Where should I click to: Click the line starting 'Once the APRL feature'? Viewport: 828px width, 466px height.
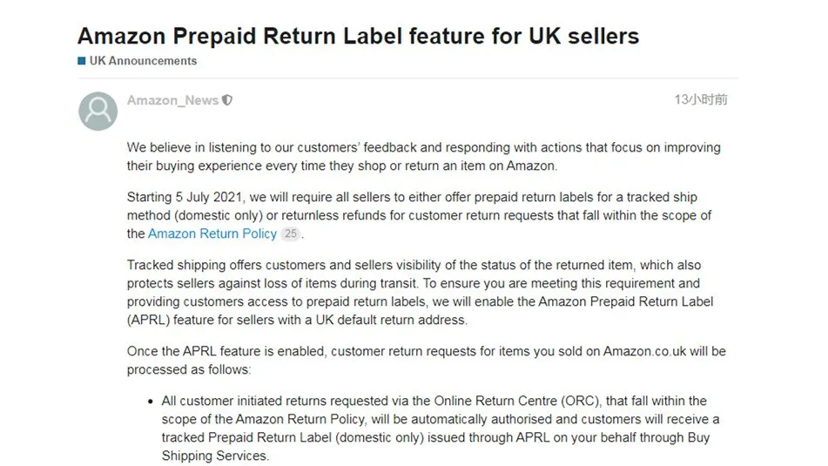[x=426, y=351]
